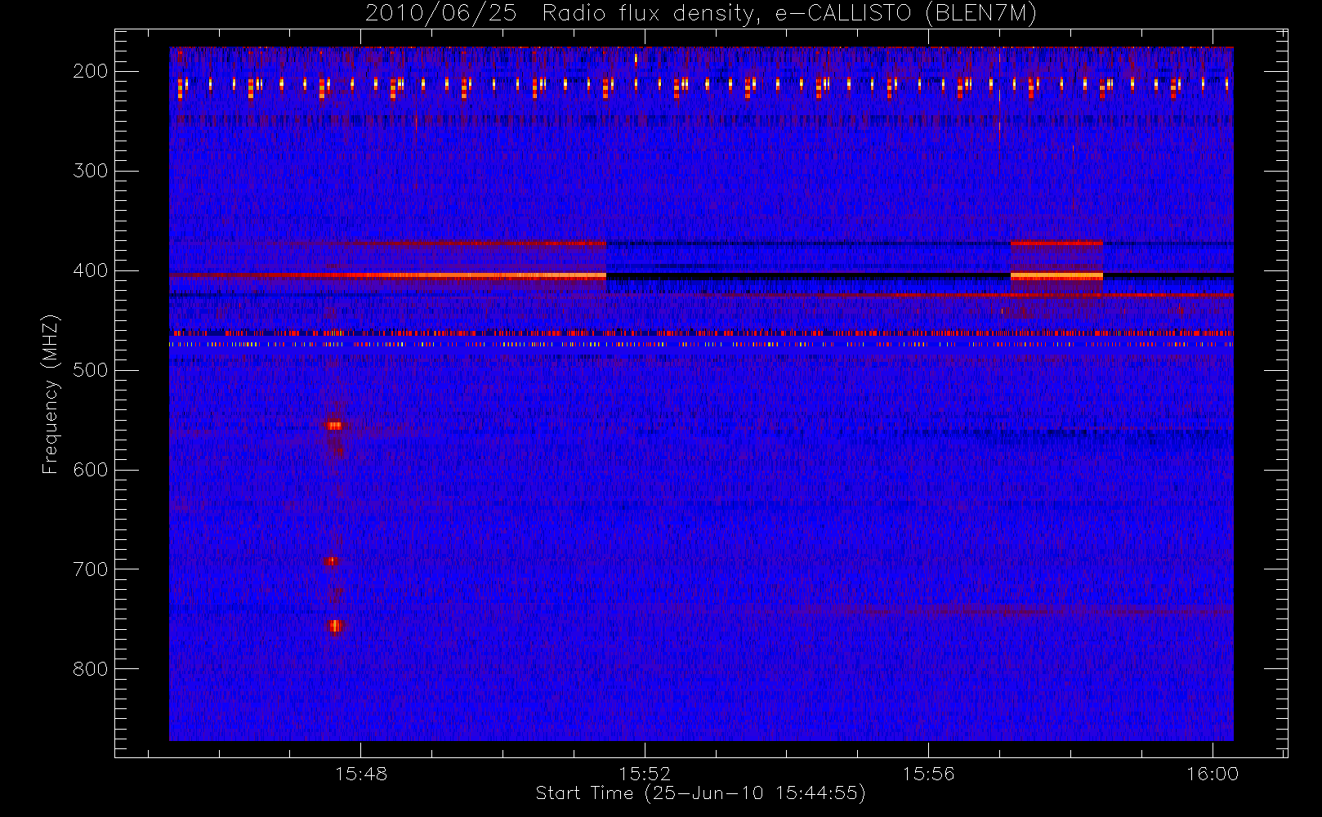The width and height of the screenshot is (1322, 817).
Task: Click the burst spot near 690 MHz
Action: pyautogui.click(x=331, y=561)
